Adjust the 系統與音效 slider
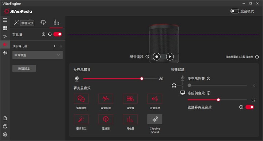The width and height of the screenshot is (263, 141). (x=217, y=100)
